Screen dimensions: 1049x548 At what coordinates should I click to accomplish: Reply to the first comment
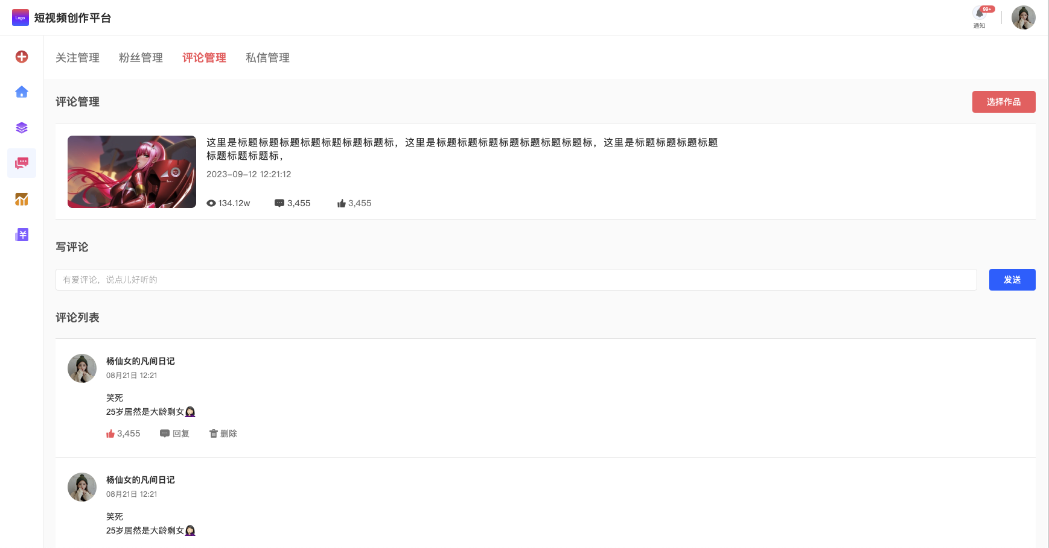pos(174,433)
